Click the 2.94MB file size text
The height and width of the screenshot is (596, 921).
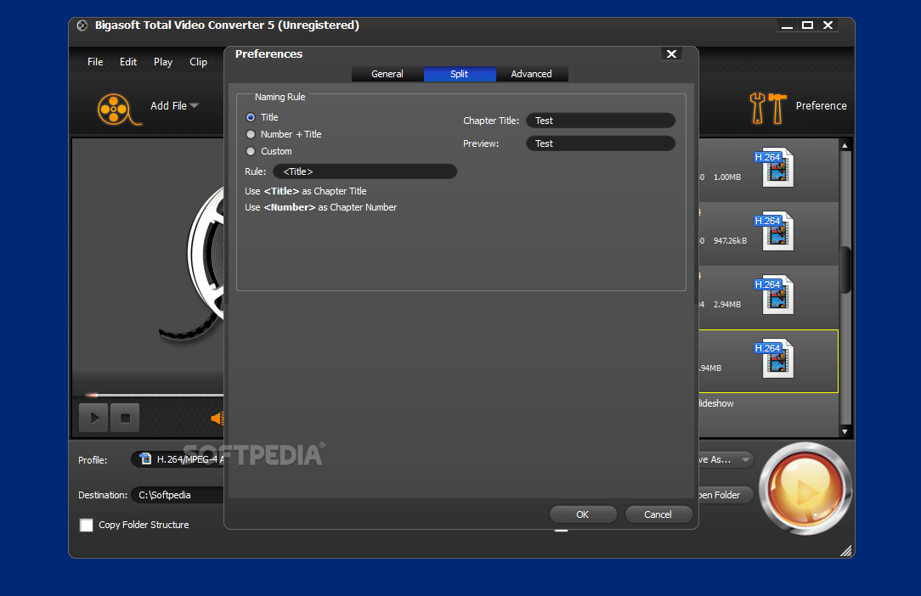(727, 305)
